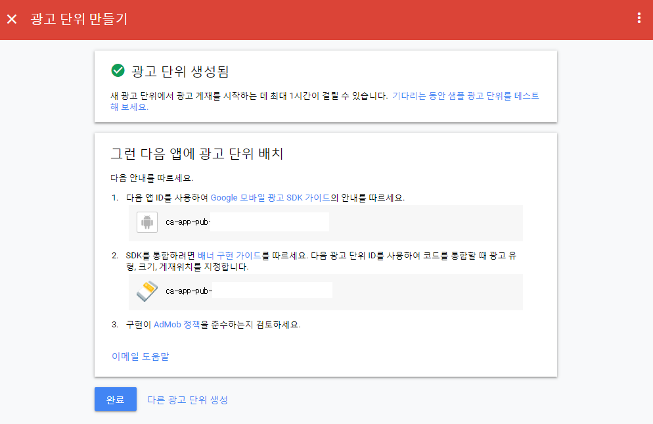Click the banner ad unit icon

[x=147, y=291]
